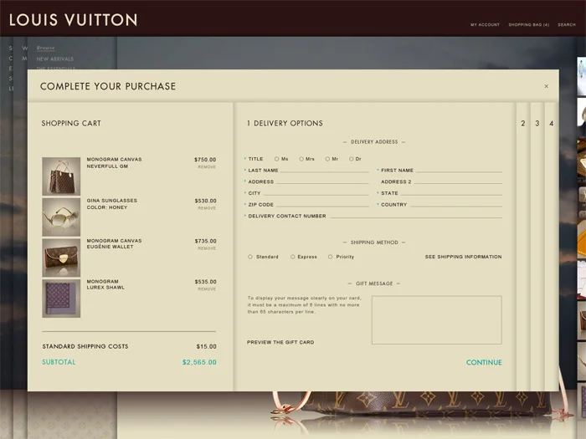Open Search in header
Viewport: 586px width, 439px height.
click(x=567, y=24)
